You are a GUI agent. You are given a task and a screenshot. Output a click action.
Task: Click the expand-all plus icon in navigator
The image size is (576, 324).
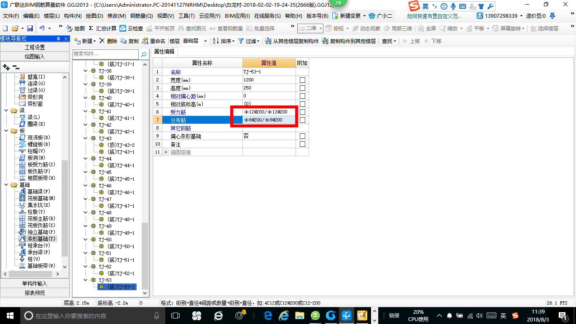point(6,67)
